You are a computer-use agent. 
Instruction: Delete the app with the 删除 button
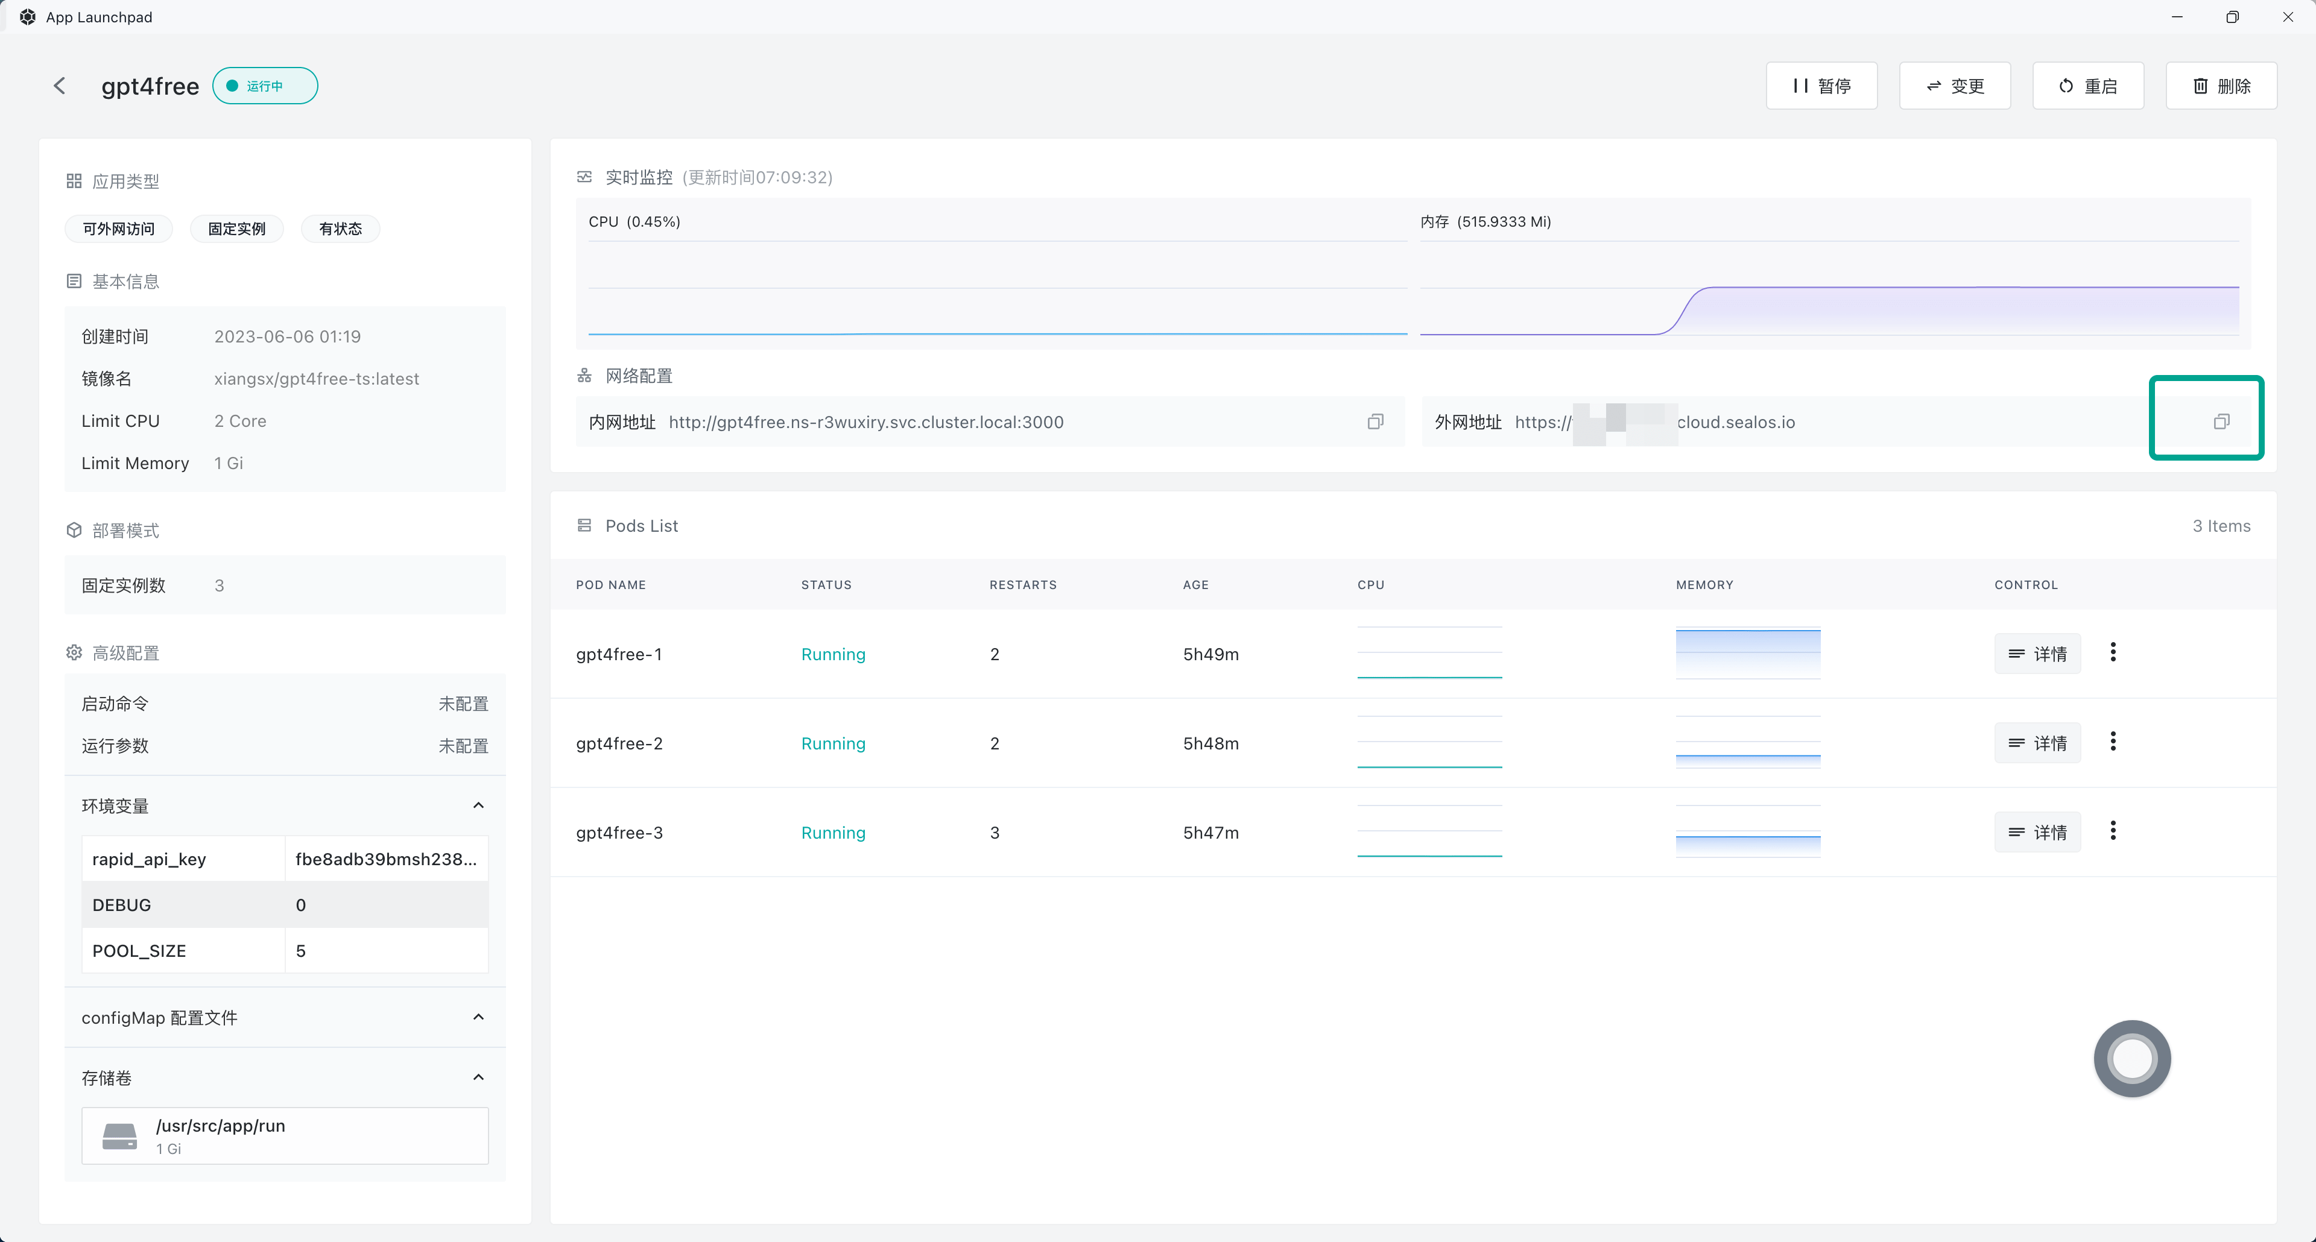coord(2221,86)
